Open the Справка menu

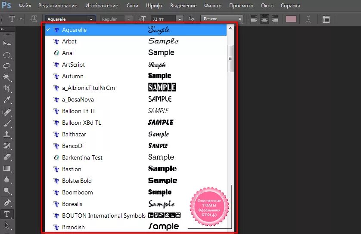click(x=290, y=6)
